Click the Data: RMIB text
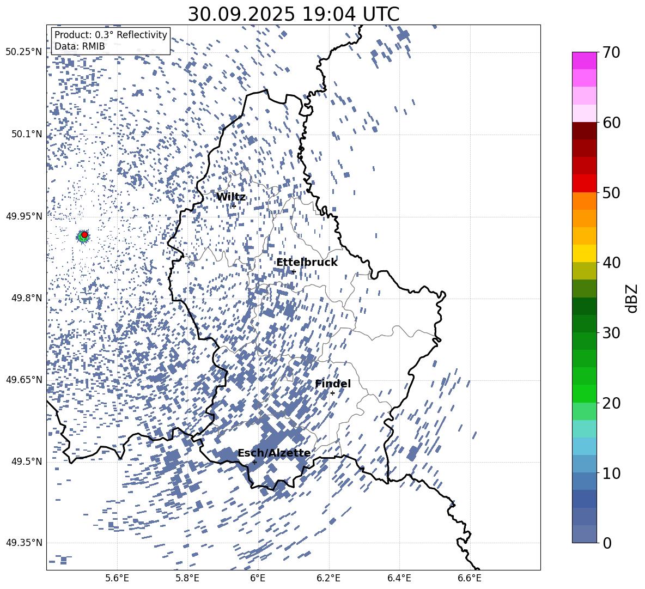 [80, 46]
